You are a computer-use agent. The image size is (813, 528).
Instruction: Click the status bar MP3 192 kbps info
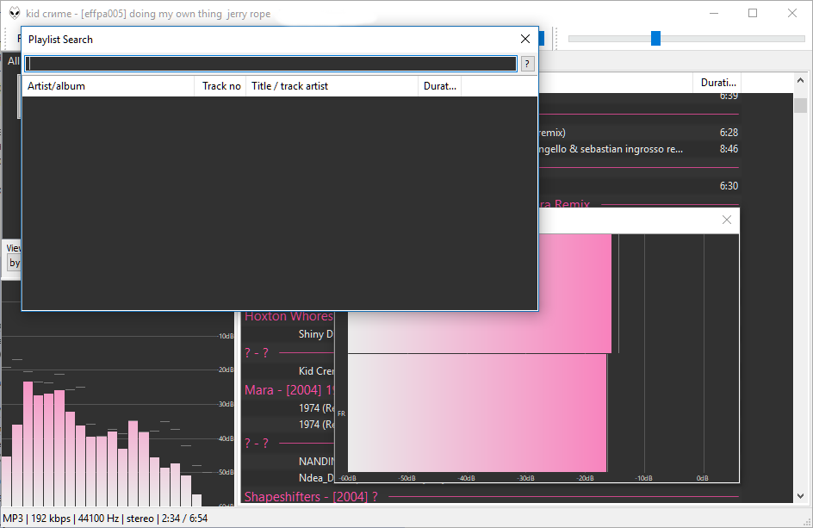click(105, 519)
